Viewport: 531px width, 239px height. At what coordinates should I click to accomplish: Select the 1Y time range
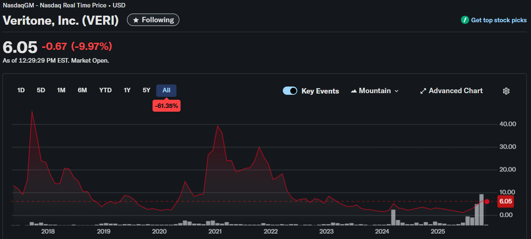click(127, 90)
